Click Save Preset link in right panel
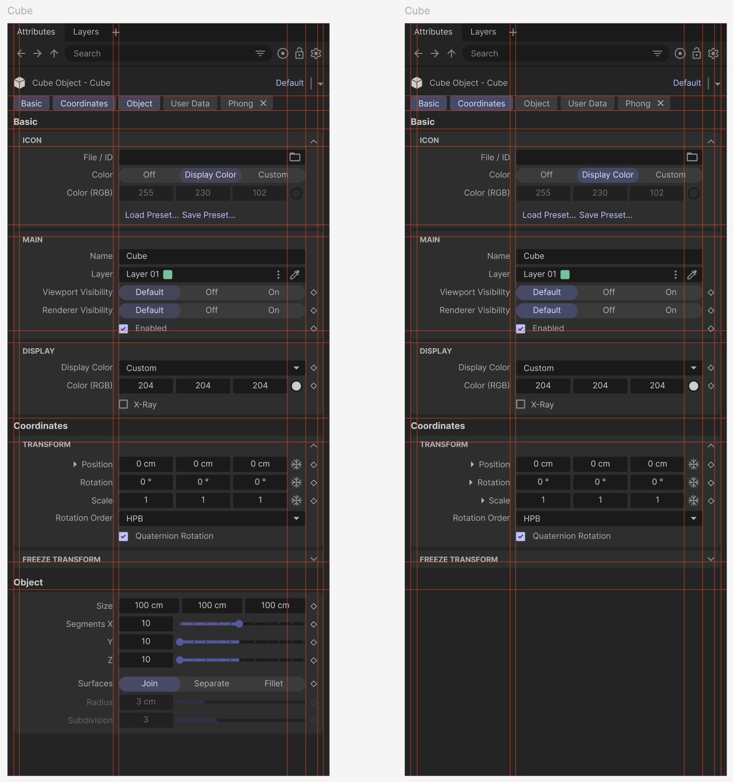 pos(606,215)
